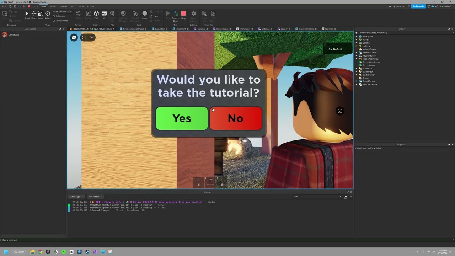Open the StrokeController script tab
Viewport: 455px width, 256px height.
tap(306, 29)
